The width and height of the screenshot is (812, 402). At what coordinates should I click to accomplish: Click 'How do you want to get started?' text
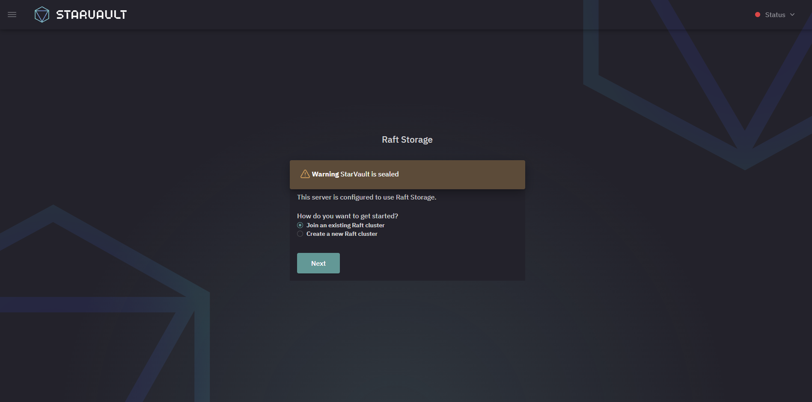pos(348,216)
